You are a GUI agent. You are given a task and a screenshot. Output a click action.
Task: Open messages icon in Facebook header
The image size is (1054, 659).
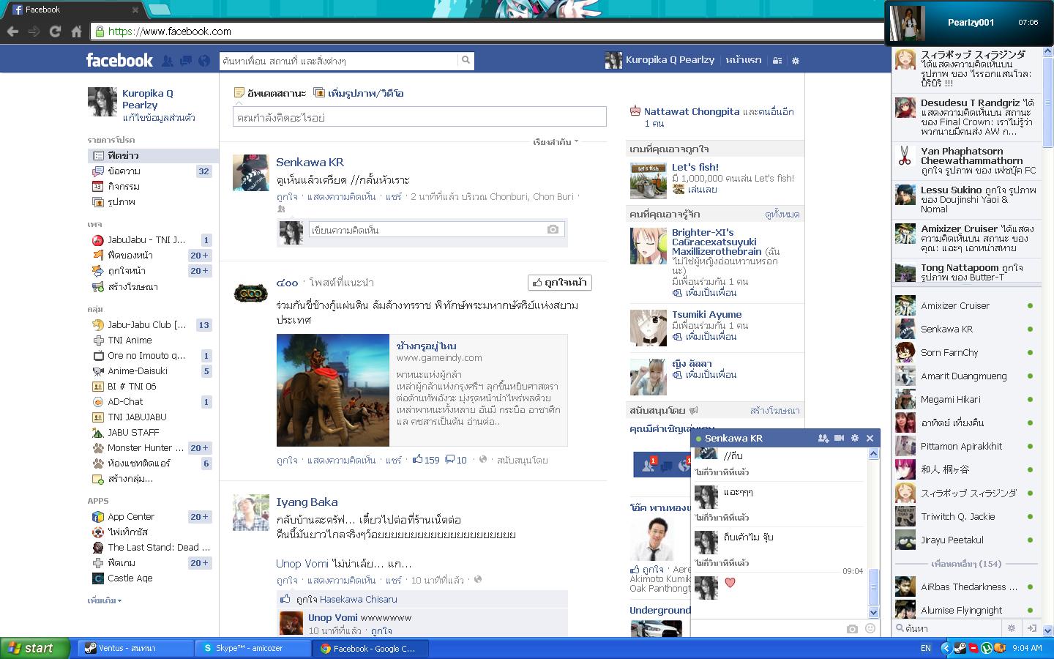point(186,61)
